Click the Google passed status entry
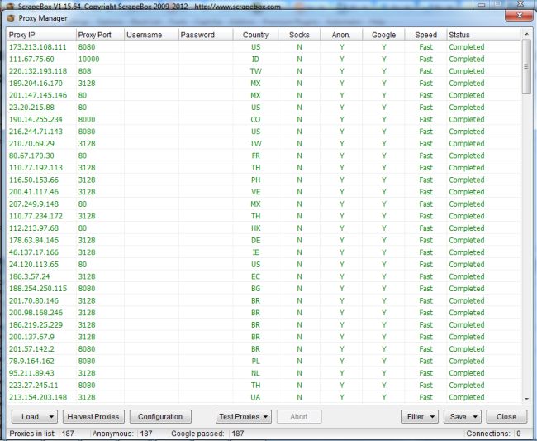 [x=207, y=434]
